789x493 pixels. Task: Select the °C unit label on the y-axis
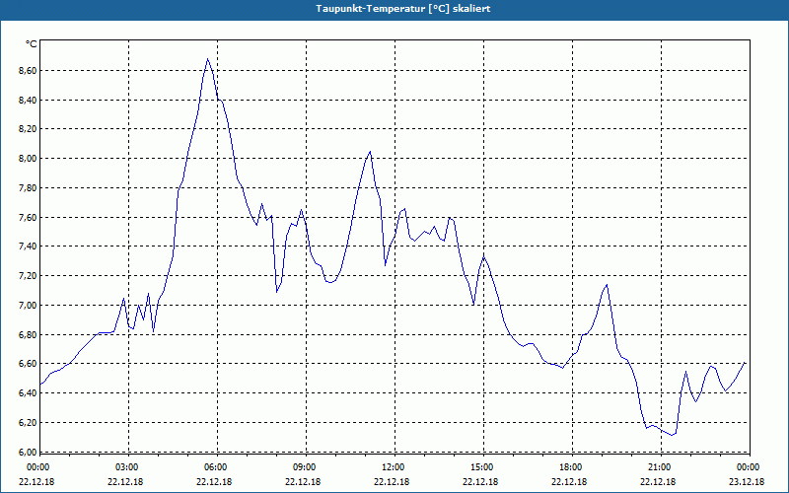click(x=32, y=44)
